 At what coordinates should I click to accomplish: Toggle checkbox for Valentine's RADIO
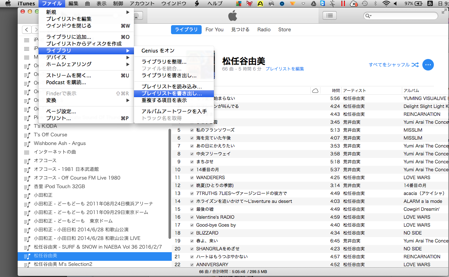(x=192, y=217)
